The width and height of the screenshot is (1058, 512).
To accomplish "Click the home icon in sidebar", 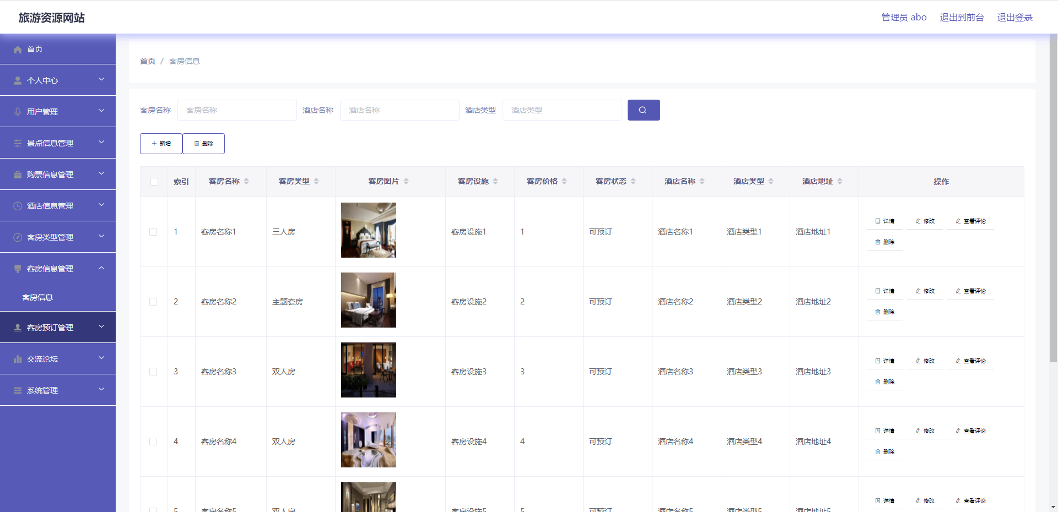I will click(x=18, y=50).
